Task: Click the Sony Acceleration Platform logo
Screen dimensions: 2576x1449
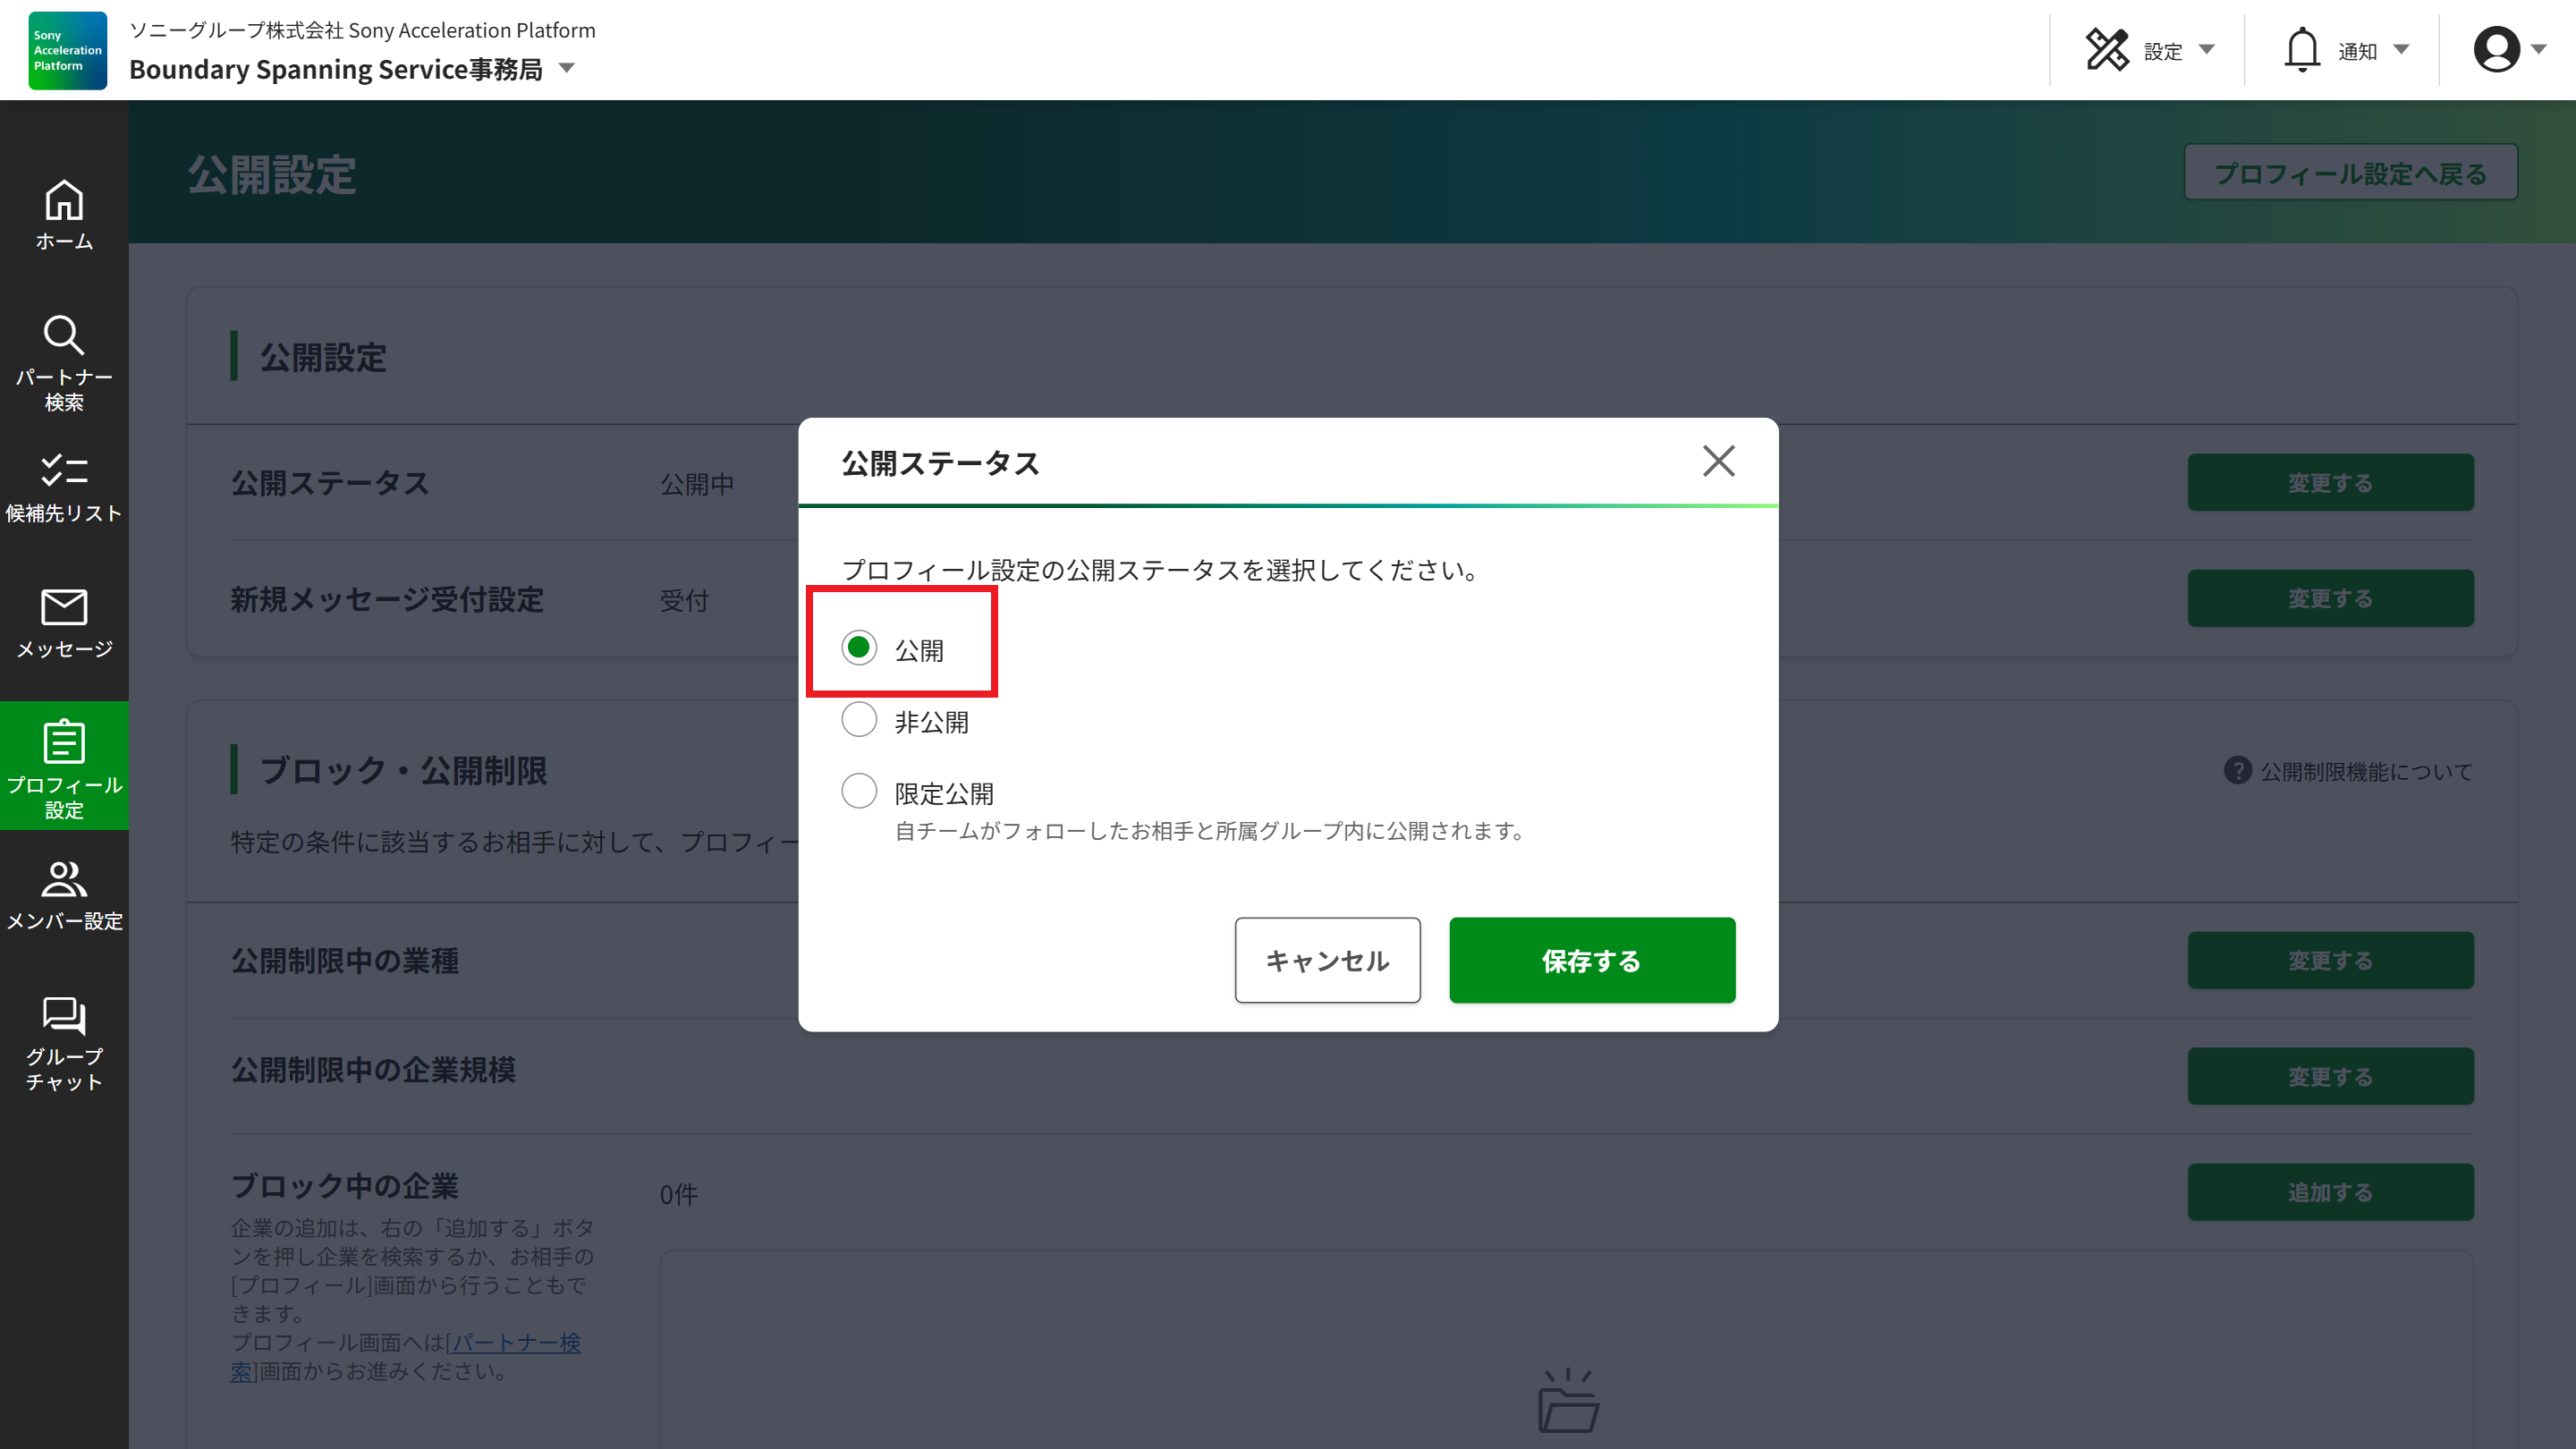Action: [x=66, y=50]
